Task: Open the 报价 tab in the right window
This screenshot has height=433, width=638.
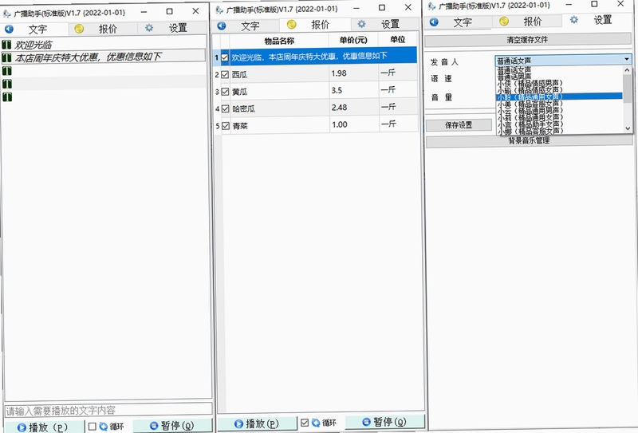Action: (527, 22)
